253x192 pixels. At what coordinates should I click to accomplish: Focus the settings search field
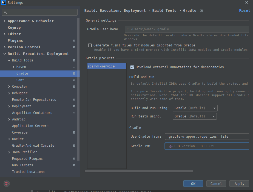(39, 12)
